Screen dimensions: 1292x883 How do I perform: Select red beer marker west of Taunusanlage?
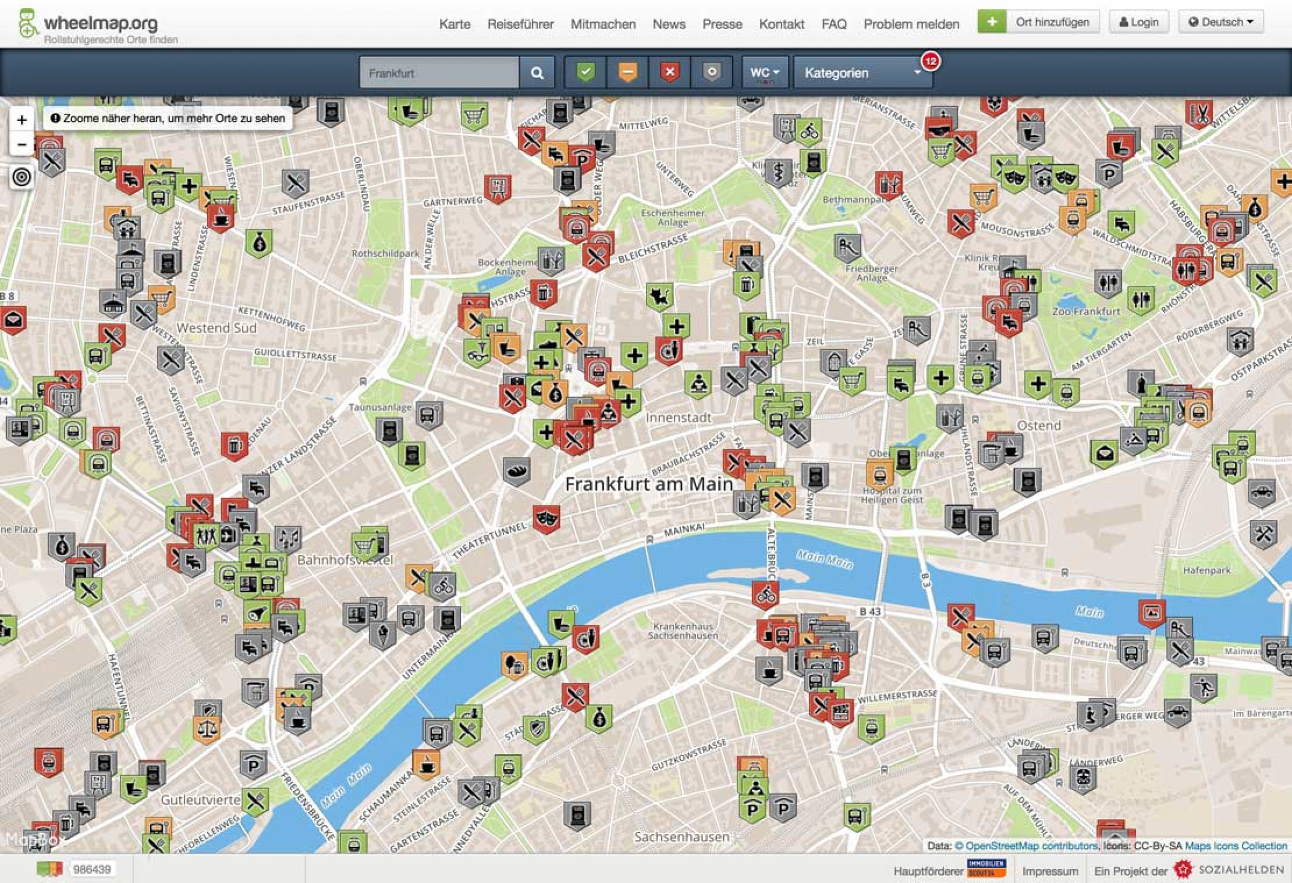(x=235, y=446)
